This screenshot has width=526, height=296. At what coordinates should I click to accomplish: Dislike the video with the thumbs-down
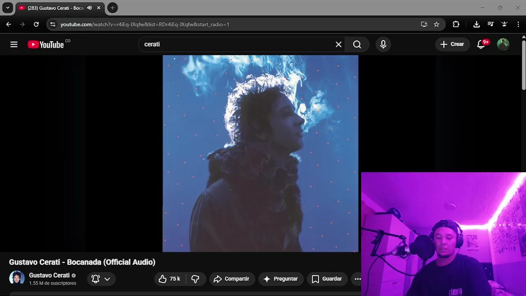click(195, 279)
